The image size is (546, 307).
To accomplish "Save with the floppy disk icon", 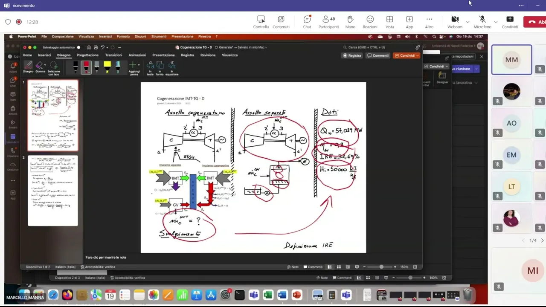I will point(96,47).
